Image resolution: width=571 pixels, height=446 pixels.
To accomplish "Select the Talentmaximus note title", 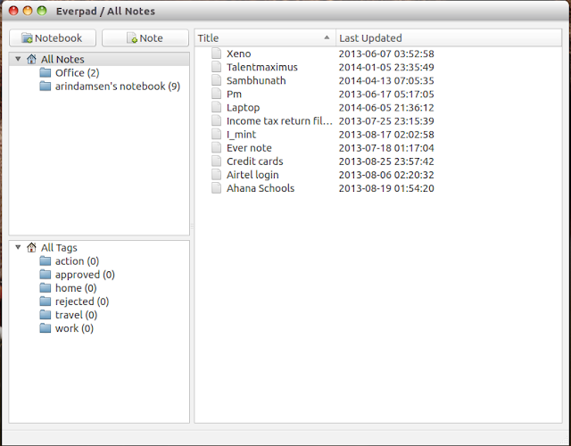I will coord(261,67).
